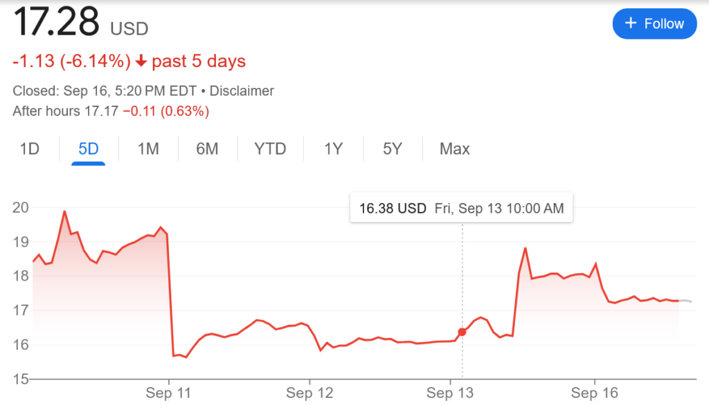The image size is (709, 405).
Task: Click the Sep 13 date label on axis
Action: [x=451, y=393]
